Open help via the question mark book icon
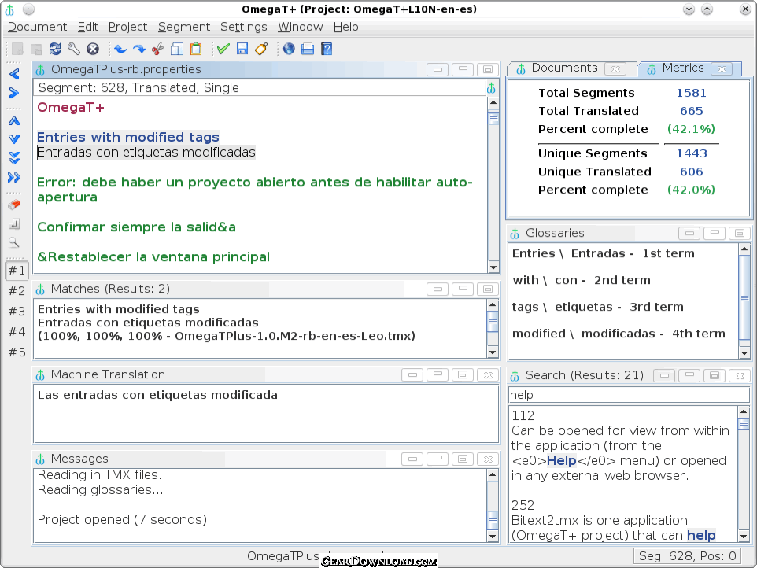Image resolution: width=757 pixels, height=568 pixels. (327, 49)
